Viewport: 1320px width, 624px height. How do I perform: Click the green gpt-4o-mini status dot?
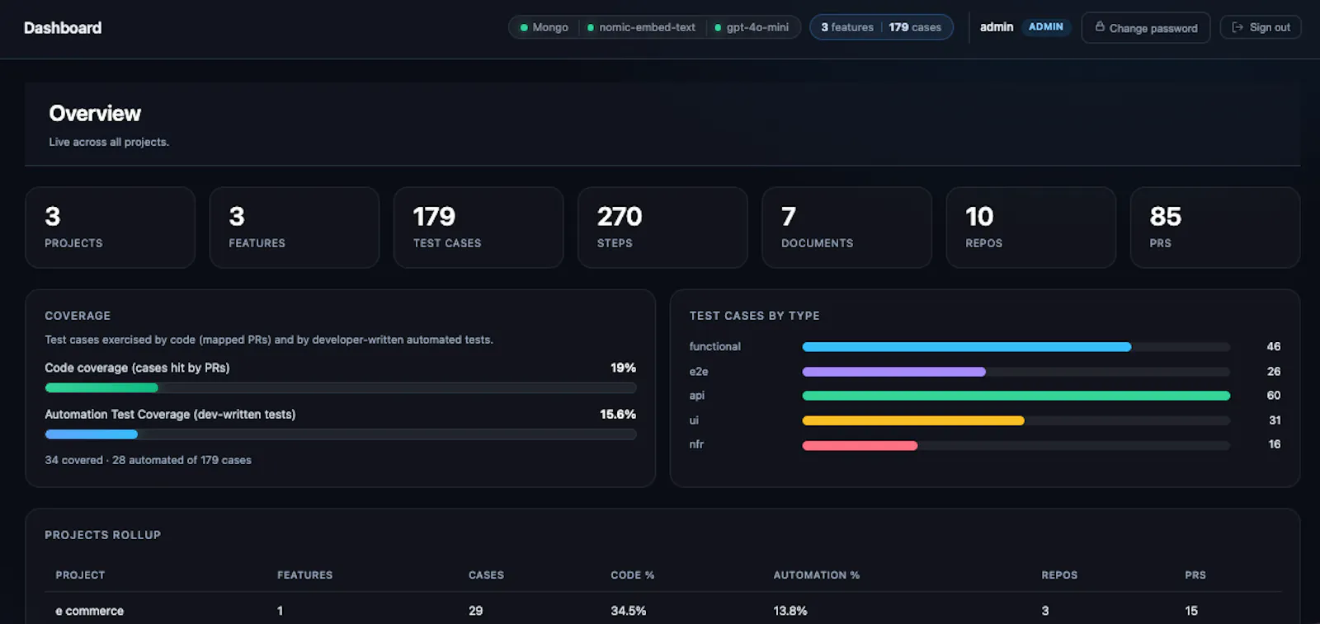click(x=718, y=27)
